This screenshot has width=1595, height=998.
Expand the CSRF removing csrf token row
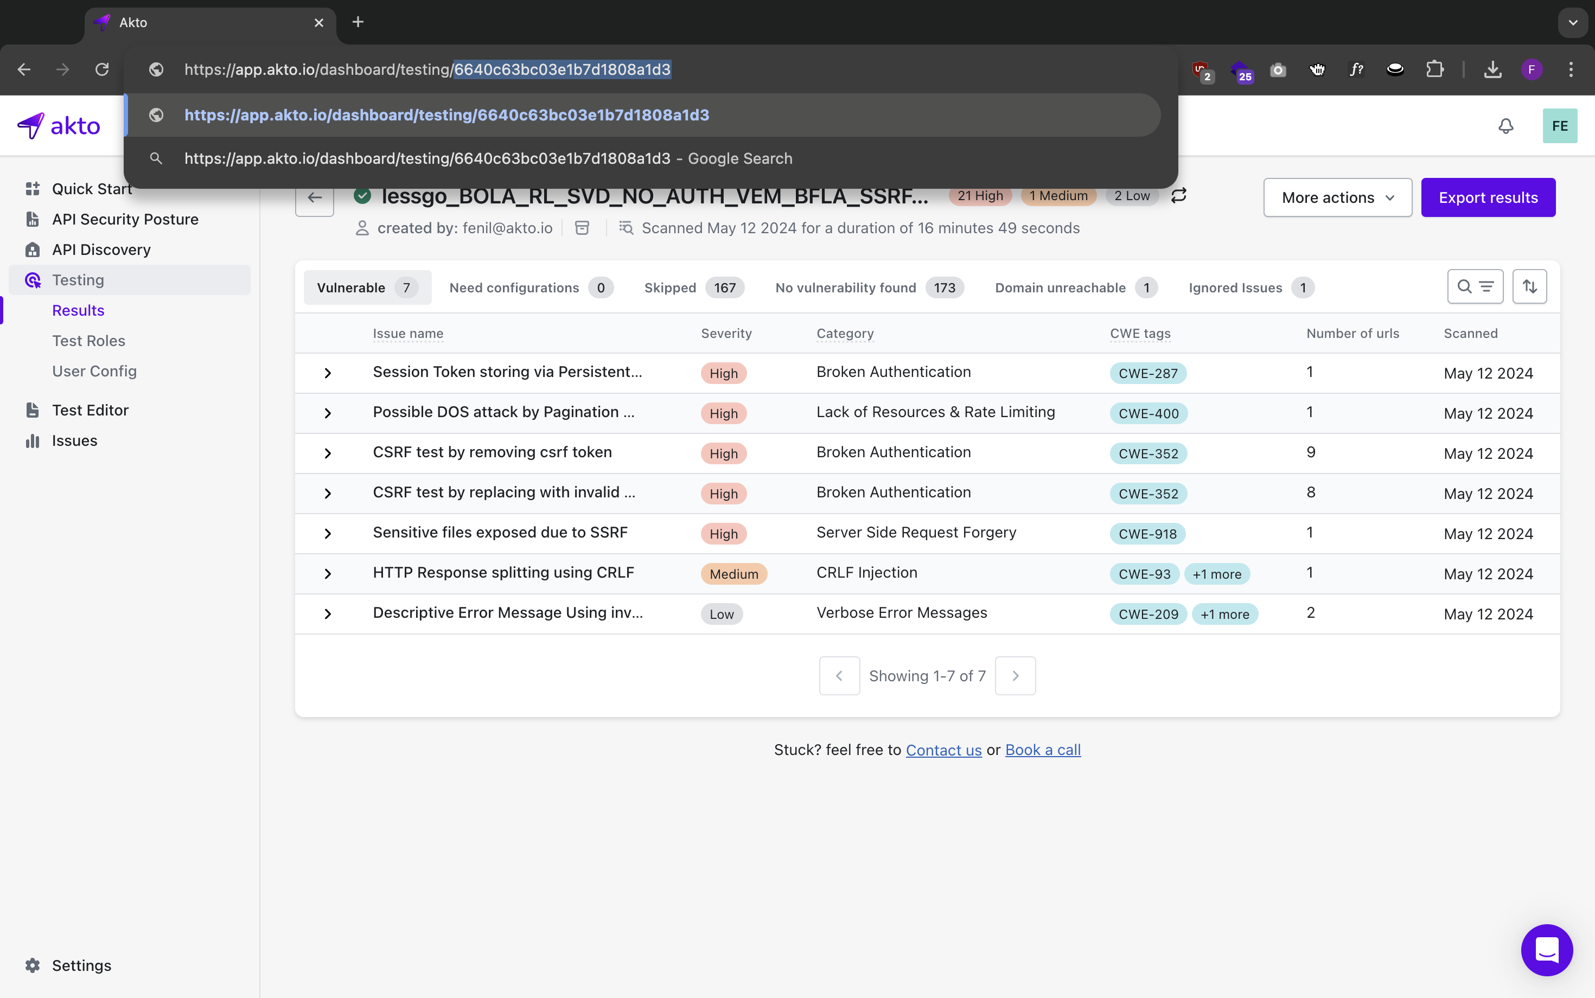pyautogui.click(x=328, y=453)
